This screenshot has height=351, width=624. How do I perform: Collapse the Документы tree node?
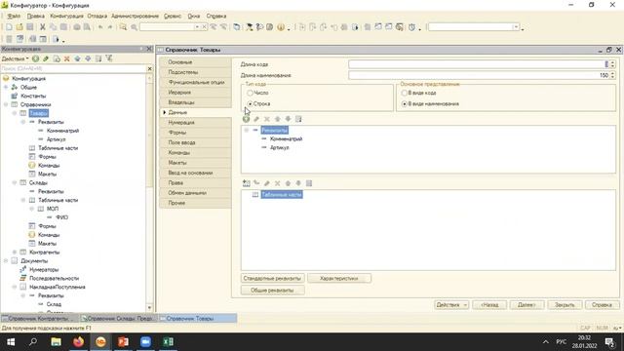click(x=6, y=261)
